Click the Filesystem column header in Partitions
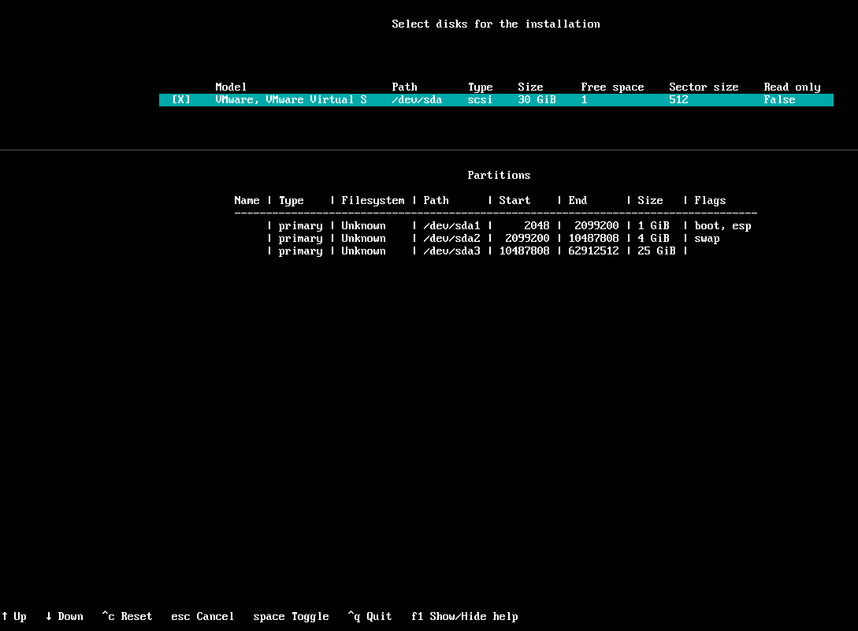 373,201
